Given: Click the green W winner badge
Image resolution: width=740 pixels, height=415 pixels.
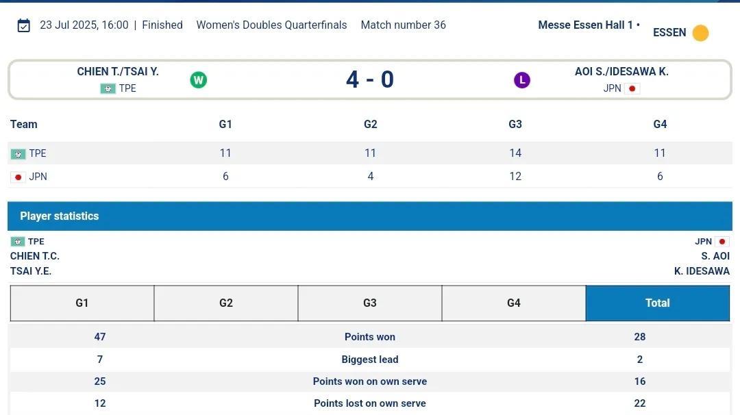Looking at the screenshot, I should tap(198, 80).
